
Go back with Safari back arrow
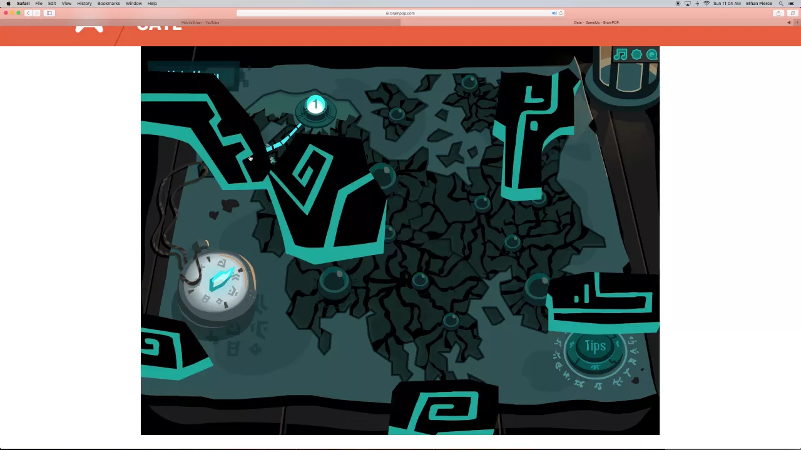coord(28,13)
